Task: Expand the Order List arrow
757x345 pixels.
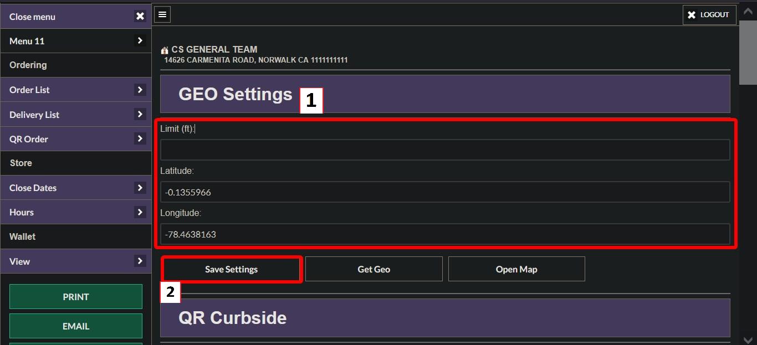Action: [140, 89]
